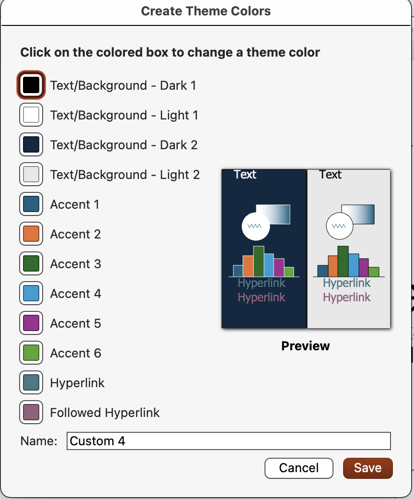This screenshot has width=414, height=499.
Task: Cancel the theme color dialog
Action: (299, 468)
